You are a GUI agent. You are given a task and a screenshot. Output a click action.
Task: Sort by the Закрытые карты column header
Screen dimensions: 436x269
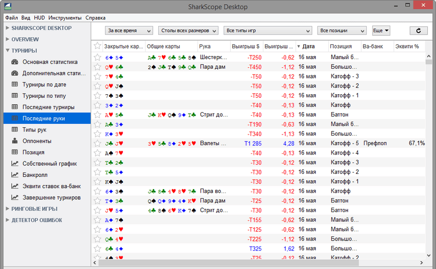(124, 46)
